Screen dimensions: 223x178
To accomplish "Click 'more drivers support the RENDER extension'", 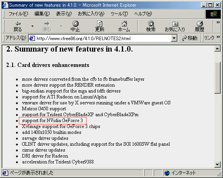I will tap(68, 85).
